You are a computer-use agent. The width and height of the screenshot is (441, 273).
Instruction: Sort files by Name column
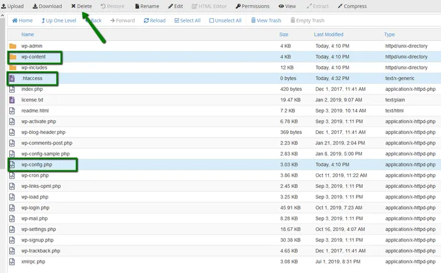click(28, 34)
